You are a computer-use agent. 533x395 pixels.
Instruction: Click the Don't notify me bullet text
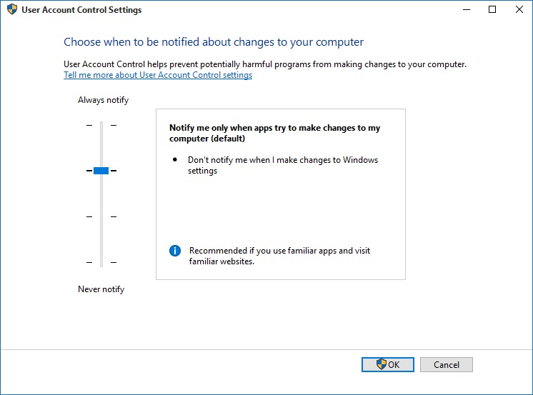click(x=283, y=165)
